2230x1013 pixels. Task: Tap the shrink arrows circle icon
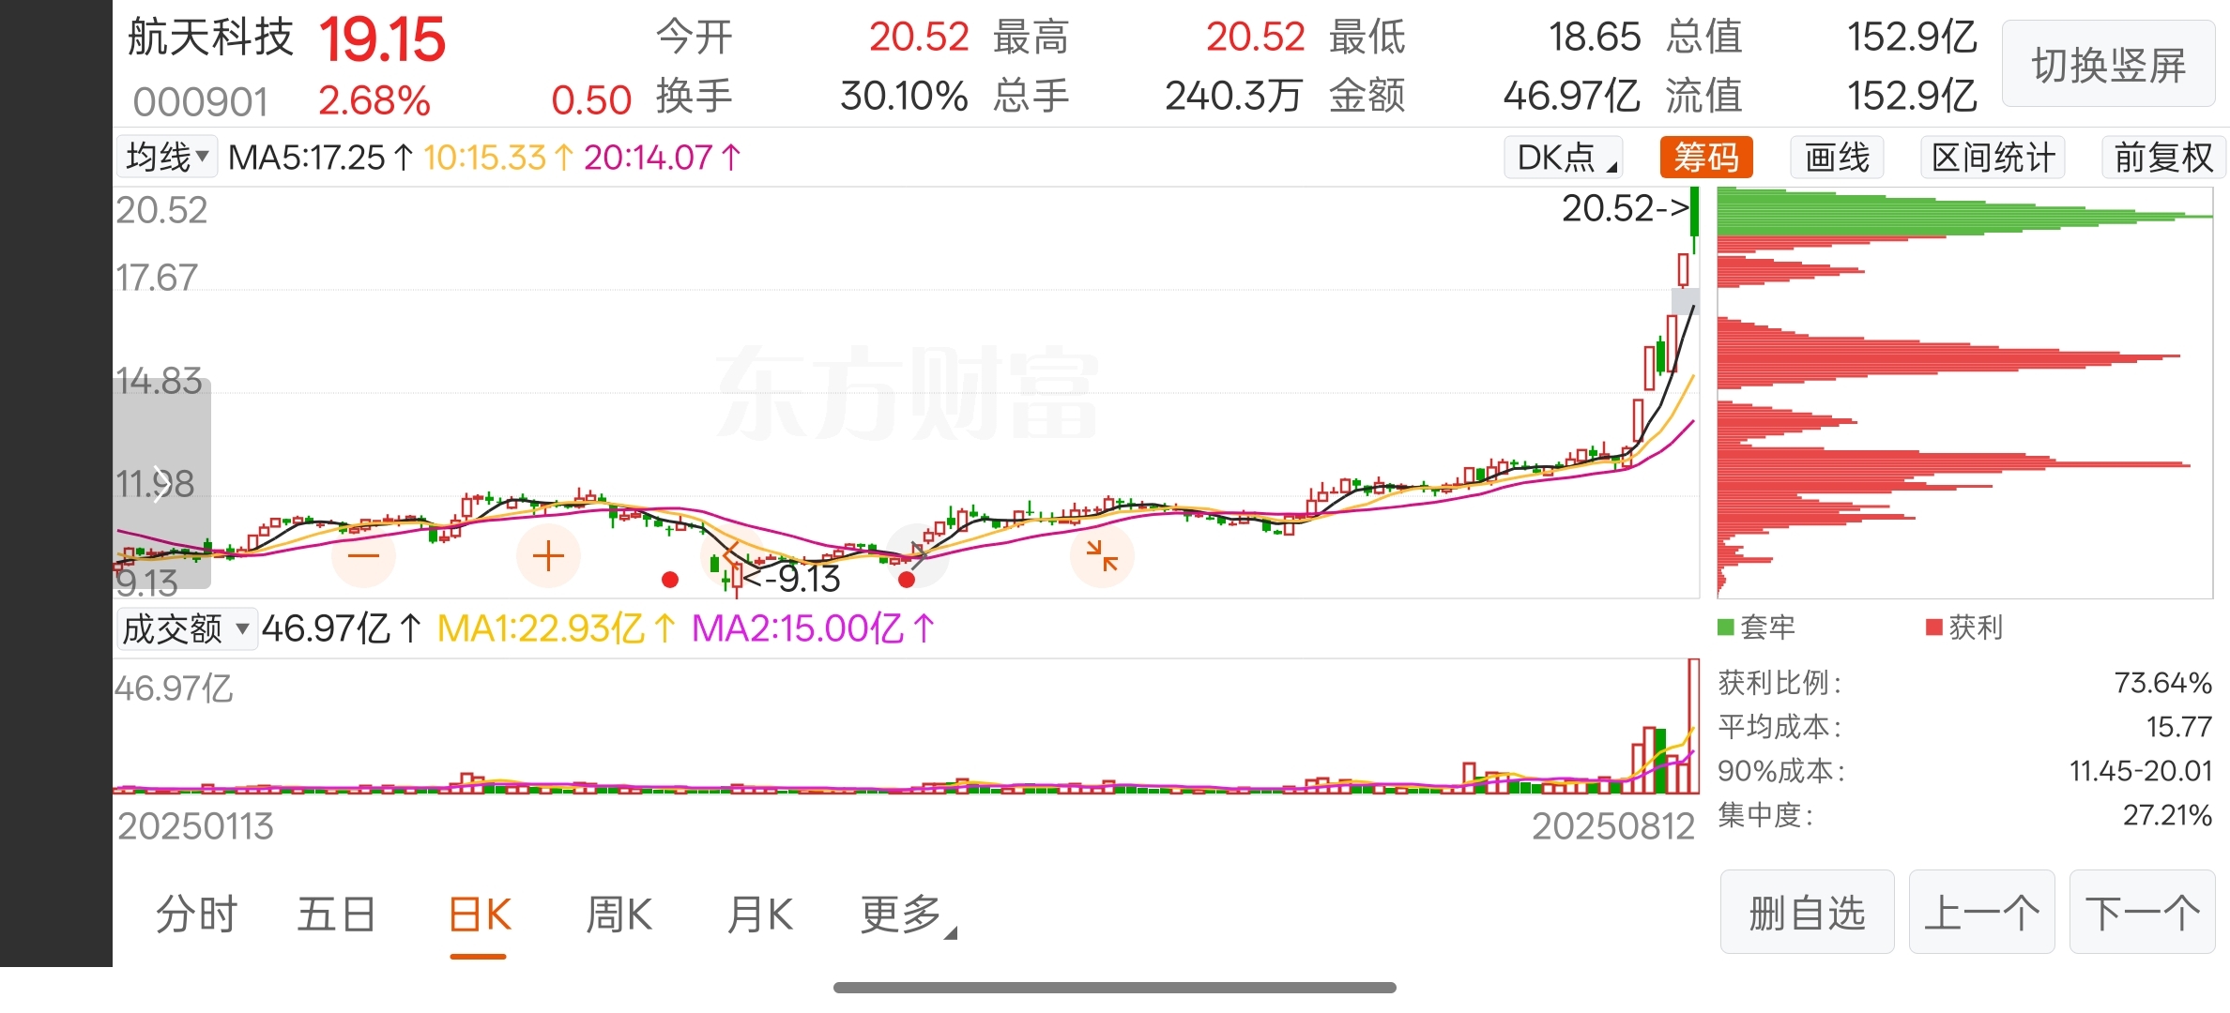click(x=1102, y=556)
